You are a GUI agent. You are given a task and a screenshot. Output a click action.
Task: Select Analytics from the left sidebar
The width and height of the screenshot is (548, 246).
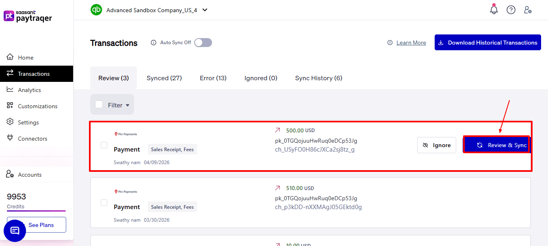[x=29, y=90]
